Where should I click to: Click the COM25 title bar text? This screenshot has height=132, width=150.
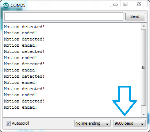pos(18,5)
